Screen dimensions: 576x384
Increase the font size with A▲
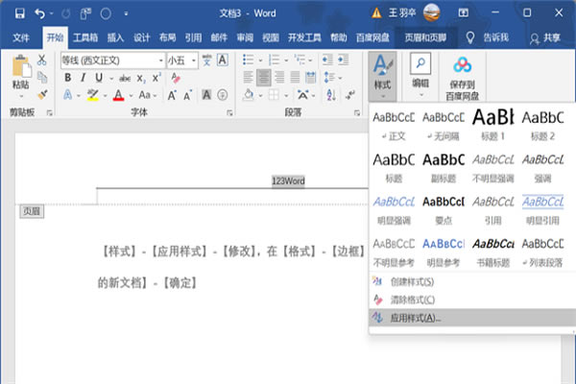click(172, 96)
